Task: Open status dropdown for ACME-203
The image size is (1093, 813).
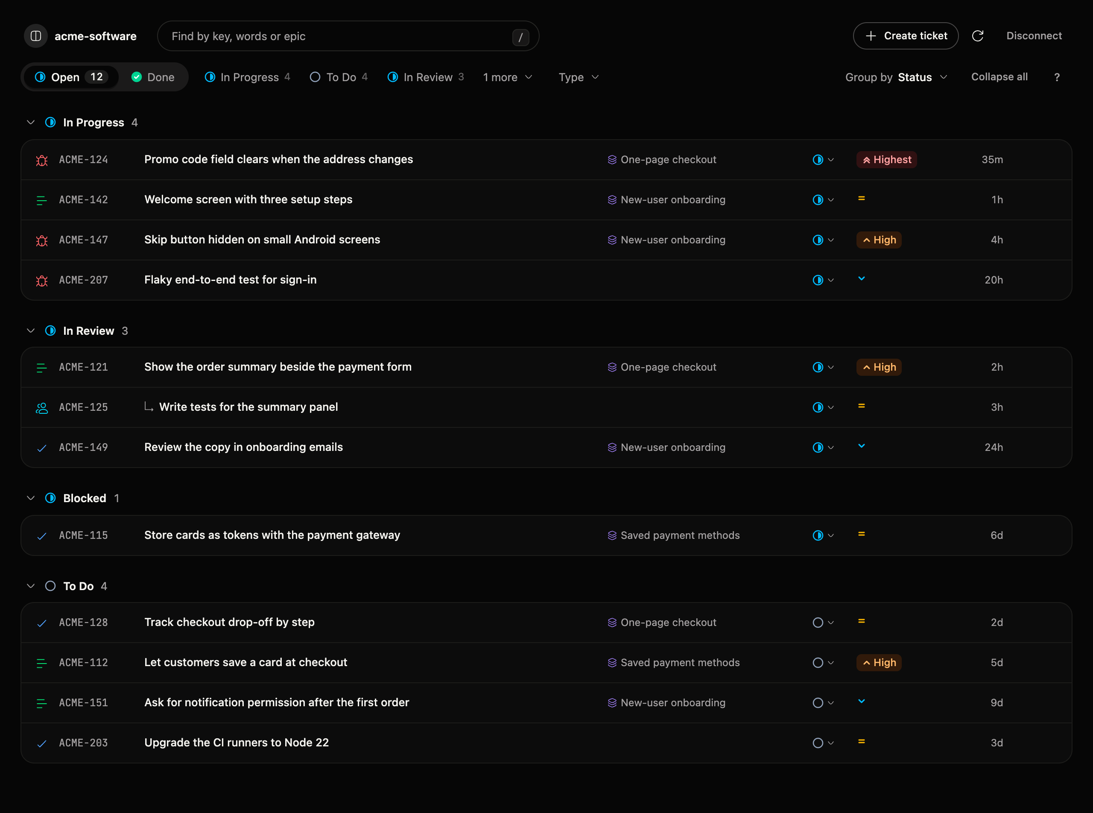Action: coord(823,743)
